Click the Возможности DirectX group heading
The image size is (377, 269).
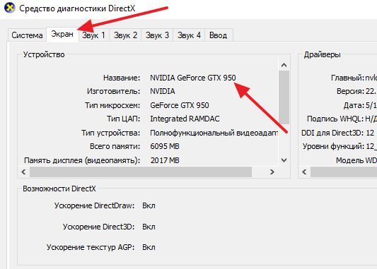coord(59,189)
